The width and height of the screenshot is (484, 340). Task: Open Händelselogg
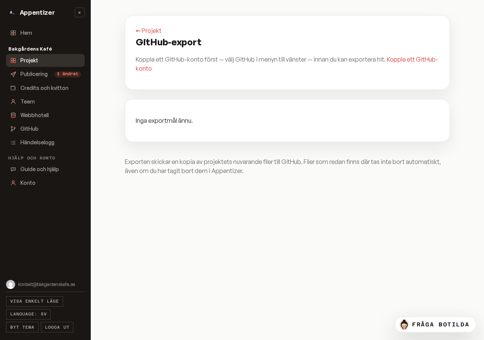[45, 142]
